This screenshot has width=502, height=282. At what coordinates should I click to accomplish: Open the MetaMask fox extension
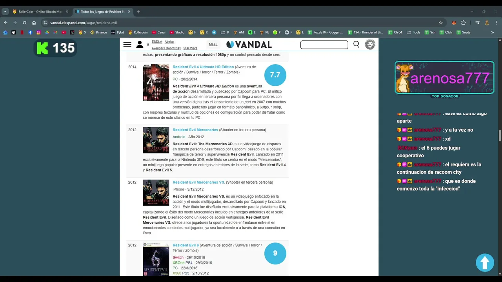pyautogui.click(x=454, y=23)
